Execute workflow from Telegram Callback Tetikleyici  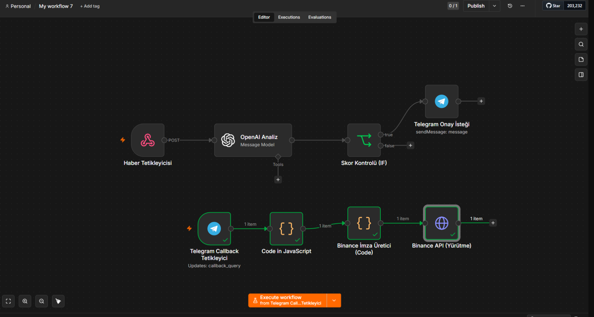coord(288,301)
